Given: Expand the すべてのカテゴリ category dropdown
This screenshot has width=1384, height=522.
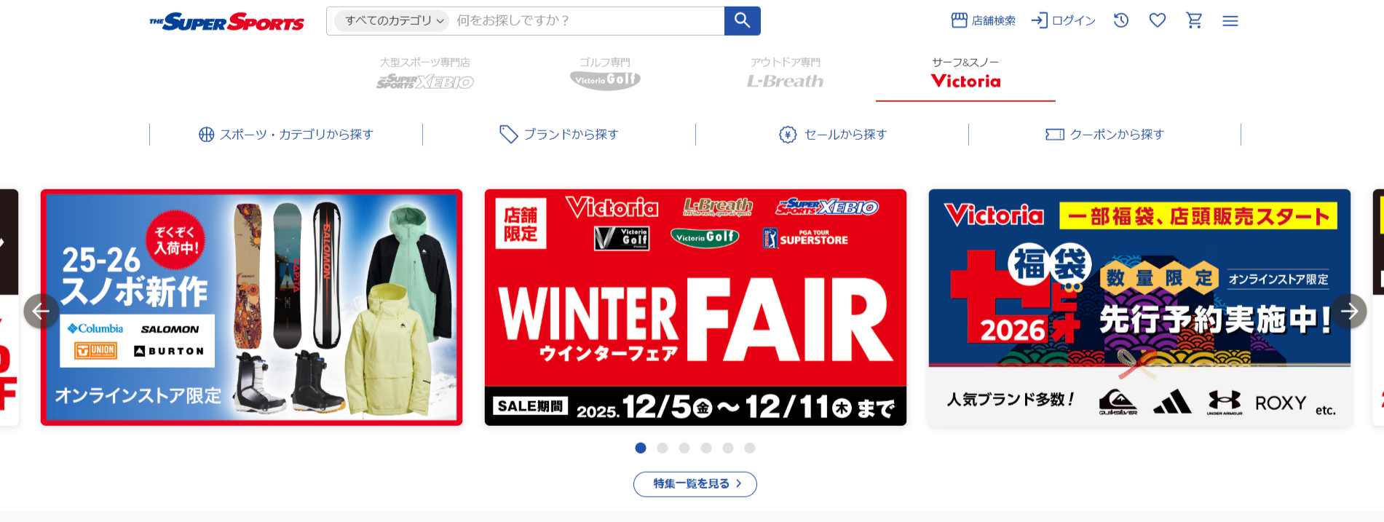Looking at the screenshot, I should tap(392, 20).
